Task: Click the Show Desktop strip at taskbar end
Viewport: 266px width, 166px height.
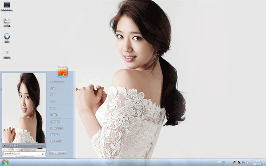Action: click(265, 162)
